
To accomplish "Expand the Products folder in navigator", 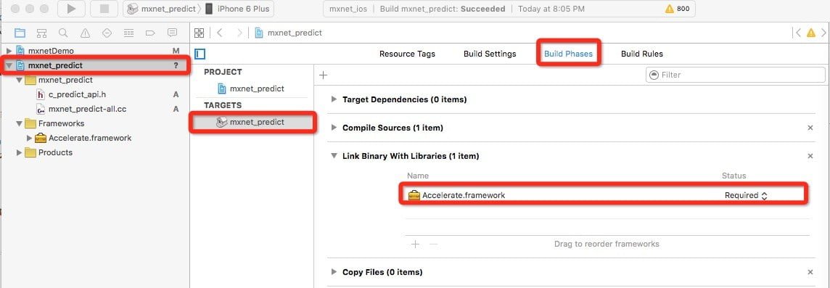I will point(20,152).
